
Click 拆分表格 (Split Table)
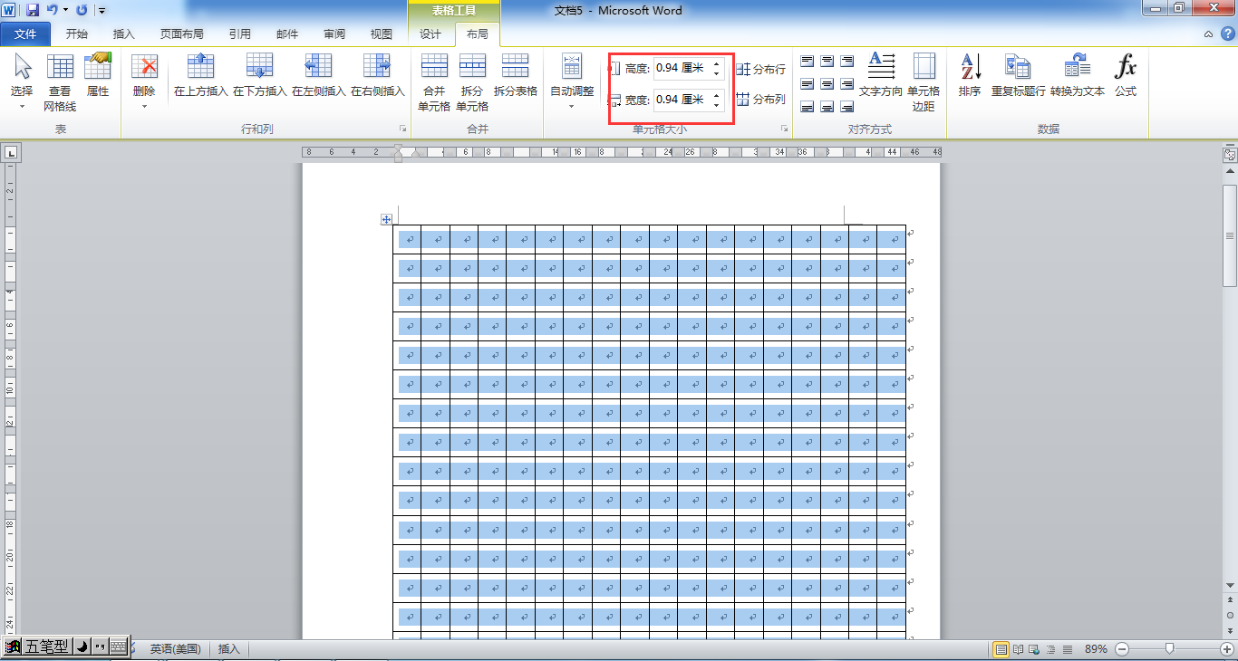[x=515, y=76]
